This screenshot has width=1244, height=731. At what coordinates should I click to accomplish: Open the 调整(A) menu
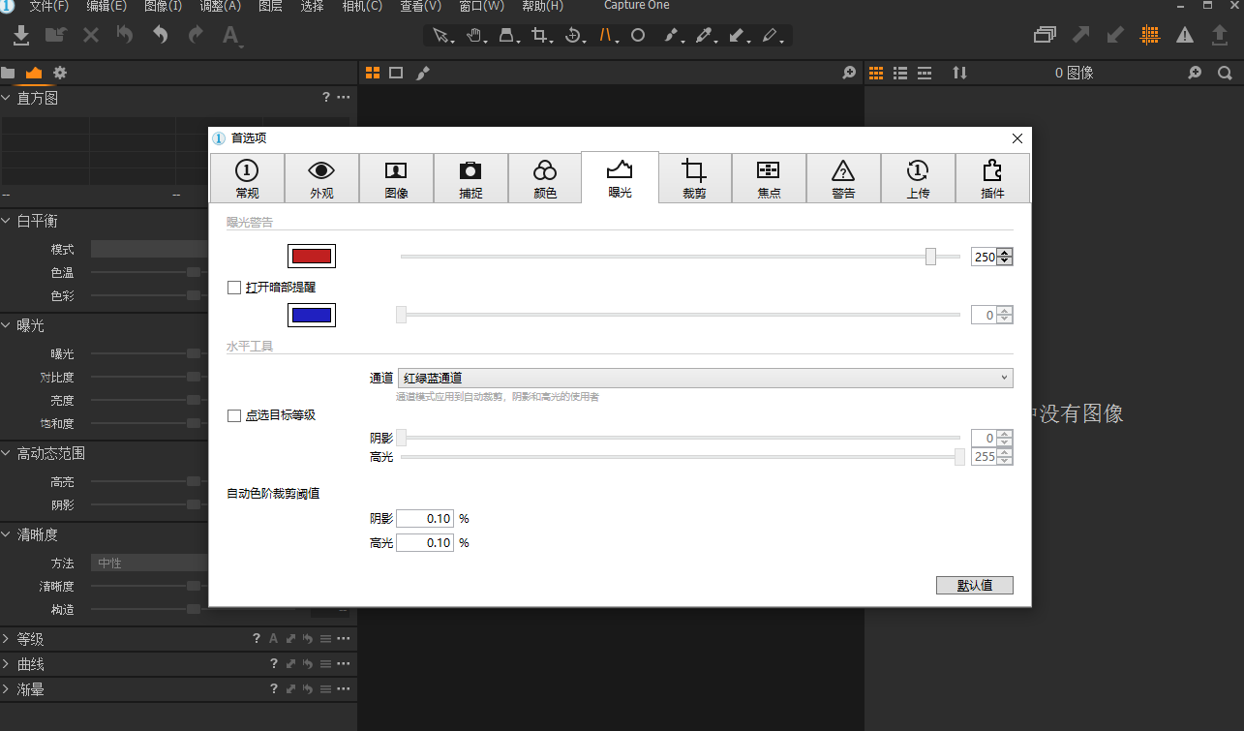220,7
